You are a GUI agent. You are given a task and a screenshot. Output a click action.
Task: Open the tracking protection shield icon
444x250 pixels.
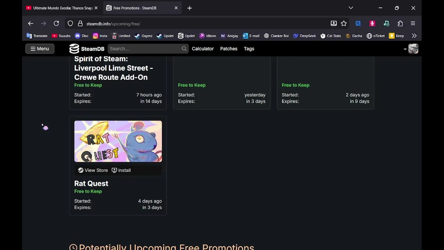pyautogui.click(x=70, y=24)
